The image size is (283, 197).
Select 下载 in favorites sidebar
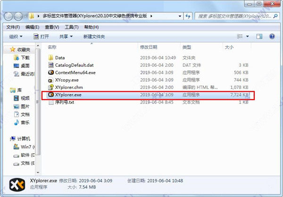(x=25, y=57)
